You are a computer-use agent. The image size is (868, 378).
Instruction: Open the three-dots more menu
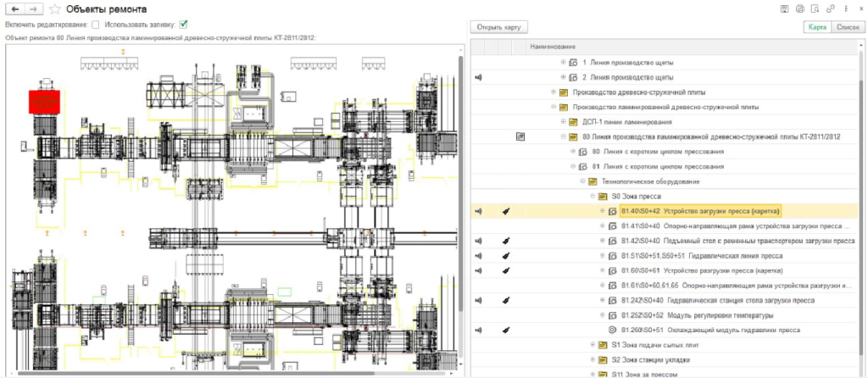tap(845, 8)
